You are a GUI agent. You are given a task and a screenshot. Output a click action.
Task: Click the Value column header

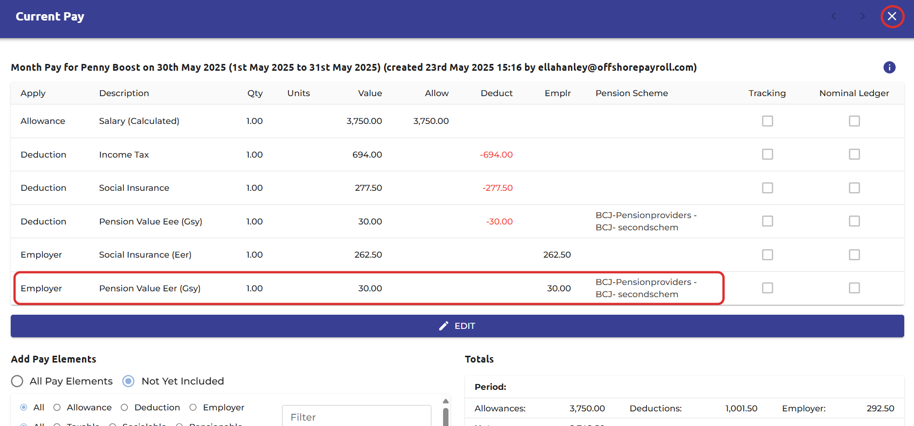[370, 93]
